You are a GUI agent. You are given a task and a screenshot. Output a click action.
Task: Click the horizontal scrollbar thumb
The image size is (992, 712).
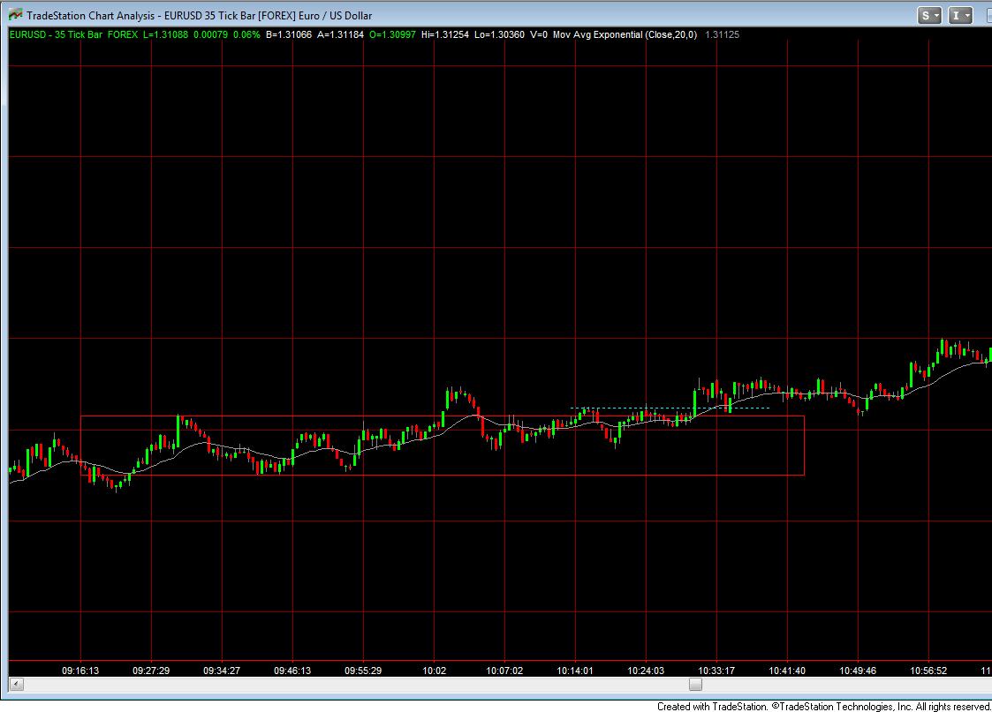pos(695,684)
